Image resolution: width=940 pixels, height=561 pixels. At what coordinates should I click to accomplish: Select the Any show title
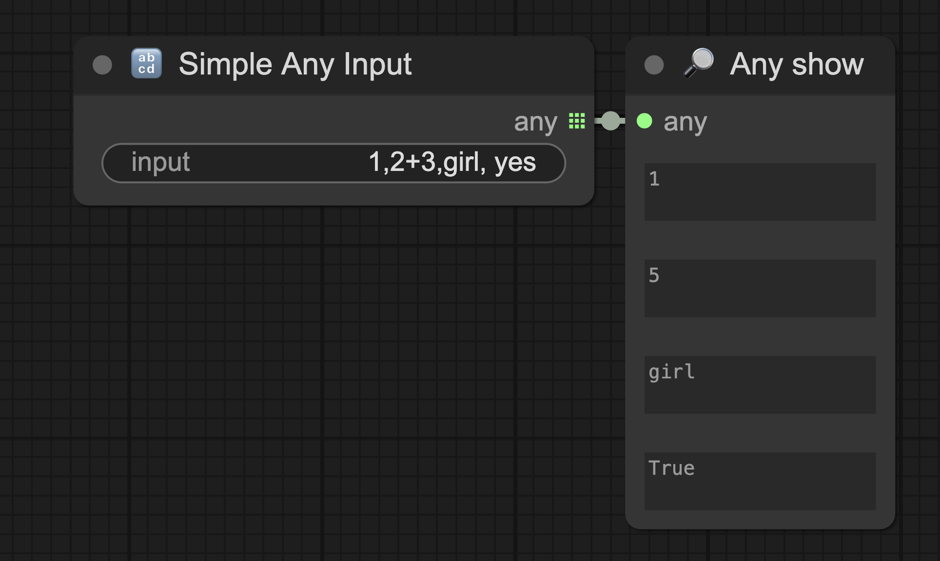797,64
